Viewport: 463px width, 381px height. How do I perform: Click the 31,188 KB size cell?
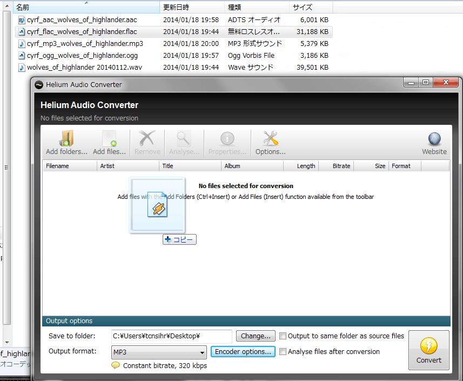pyautogui.click(x=312, y=31)
